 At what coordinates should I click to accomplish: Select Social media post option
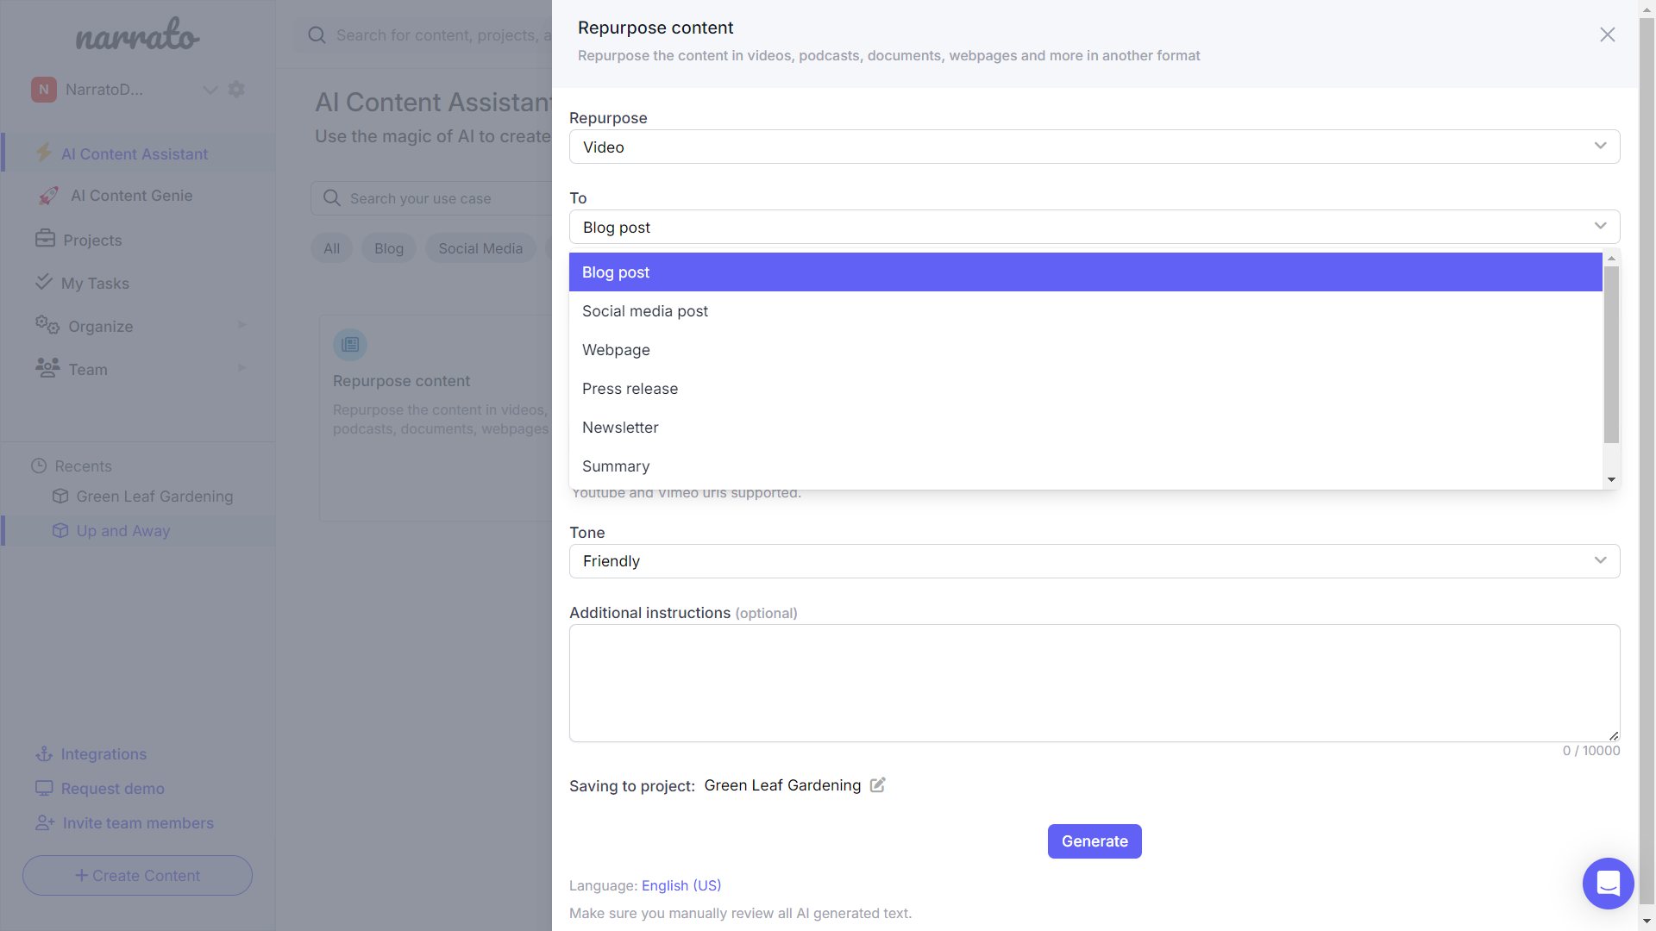(645, 311)
